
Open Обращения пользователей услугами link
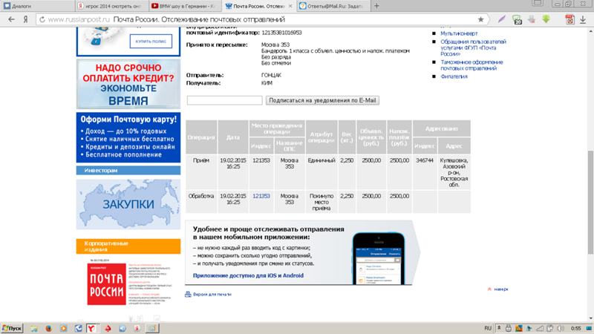coord(473,48)
